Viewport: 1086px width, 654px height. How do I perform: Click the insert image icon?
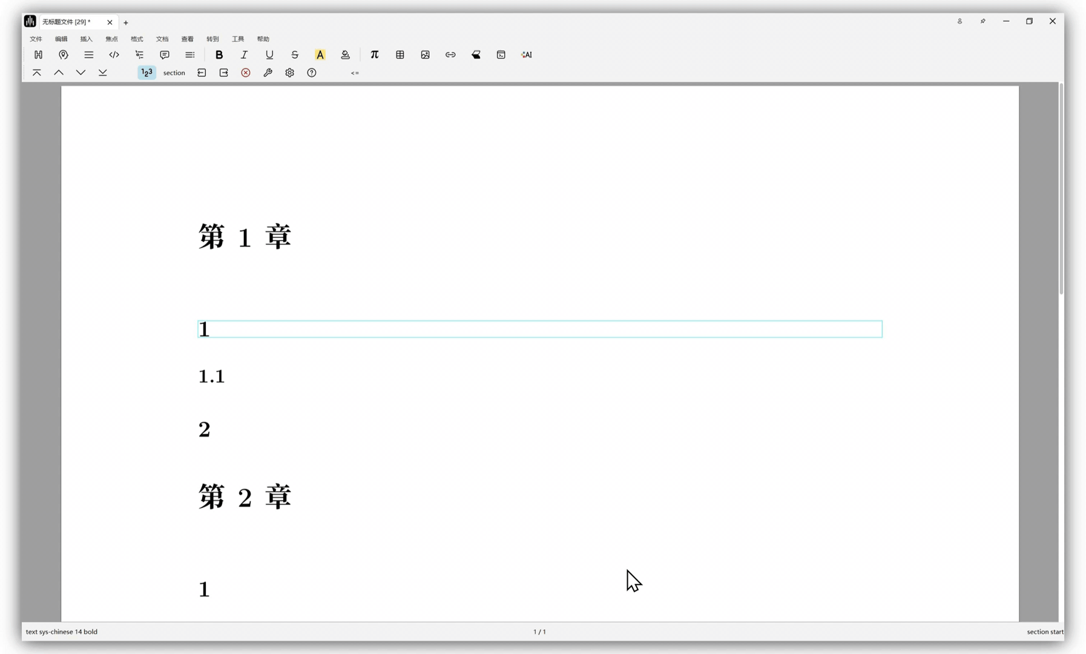click(425, 54)
